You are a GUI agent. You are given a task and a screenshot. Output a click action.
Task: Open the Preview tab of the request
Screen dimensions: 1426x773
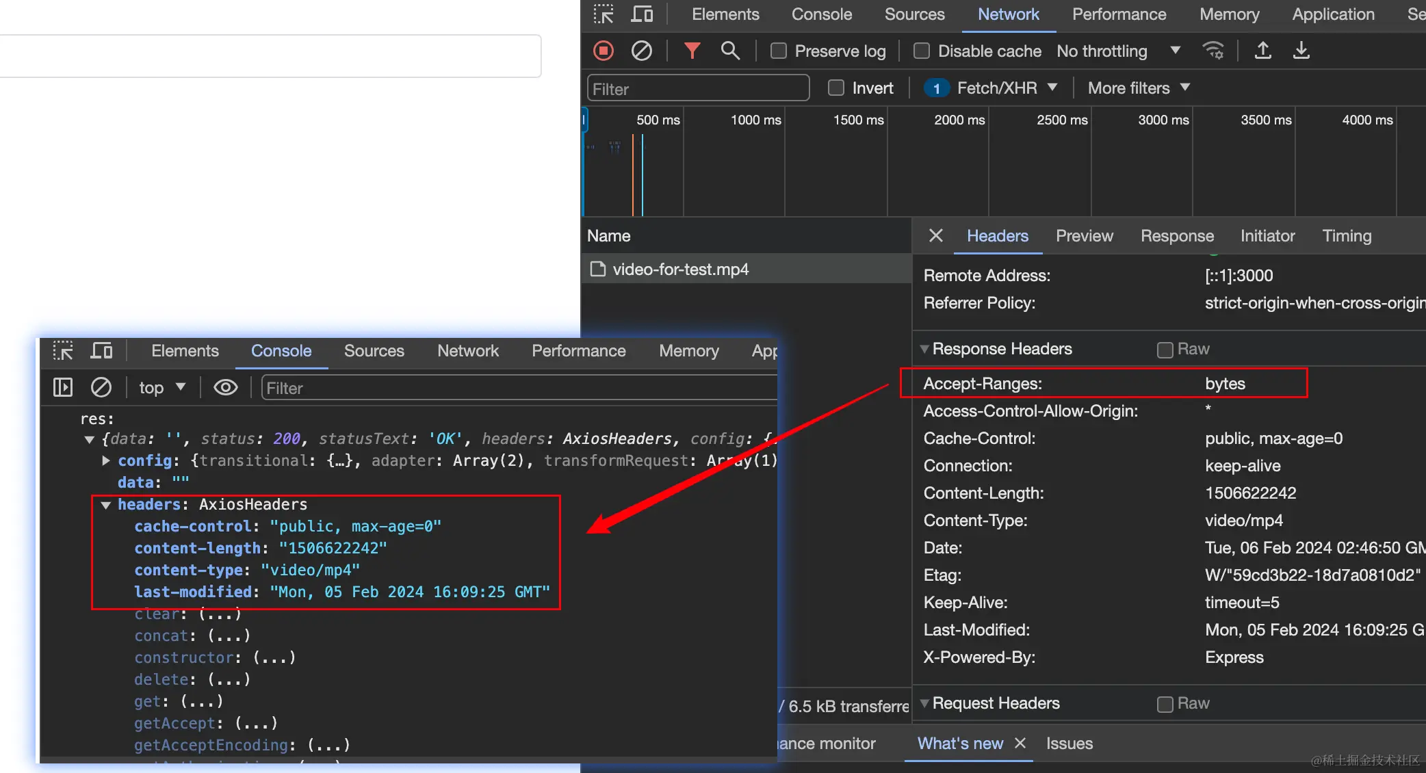pyautogui.click(x=1085, y=236)
